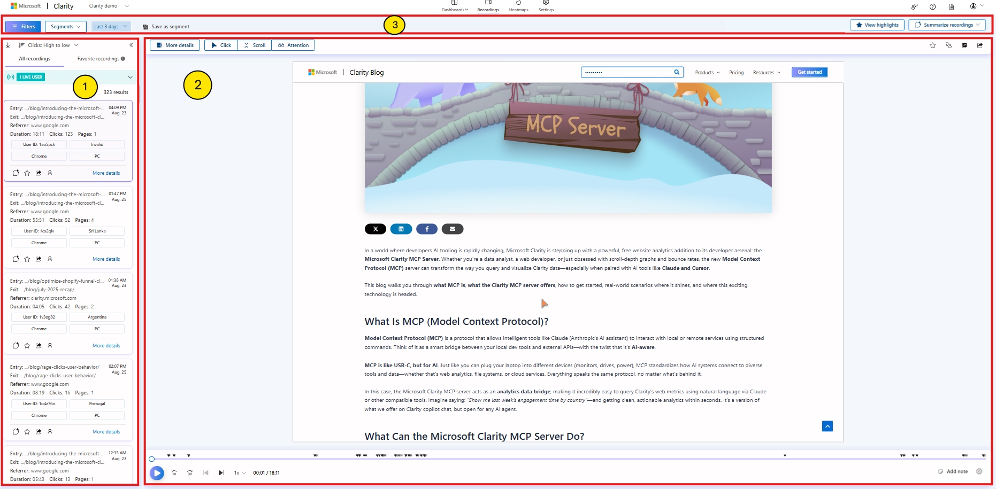The image size is (996, 489).
Task: Click the blog search magnifier icon
Action: 677,72
